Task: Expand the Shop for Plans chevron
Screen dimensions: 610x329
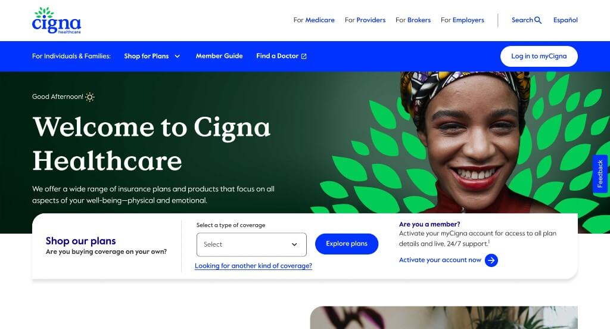Action: coord(178,56)
